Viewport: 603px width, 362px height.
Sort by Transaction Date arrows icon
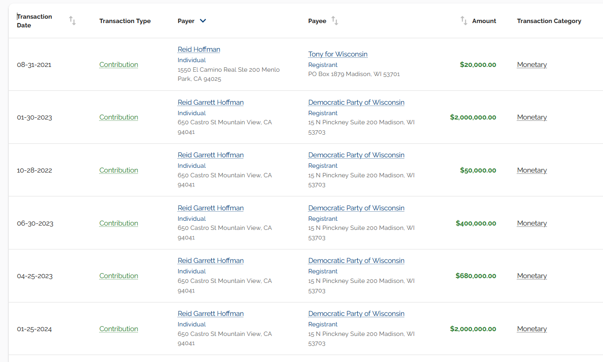72,21
